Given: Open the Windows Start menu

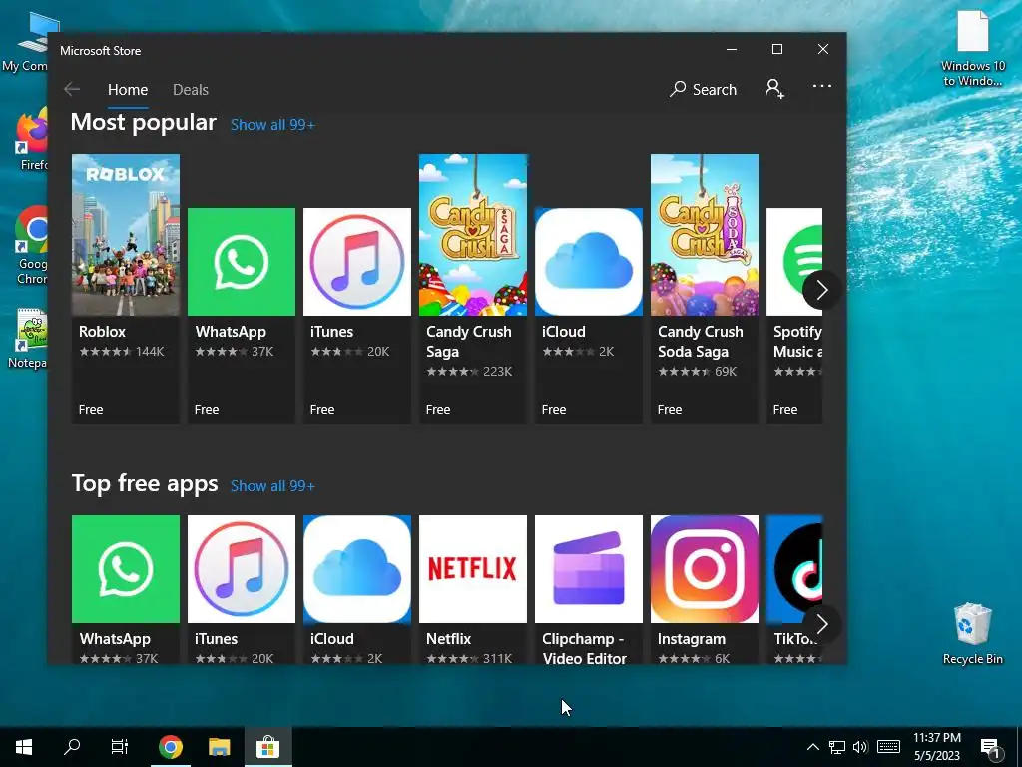Looking at the screenshot, I should (x=24, y=747).
